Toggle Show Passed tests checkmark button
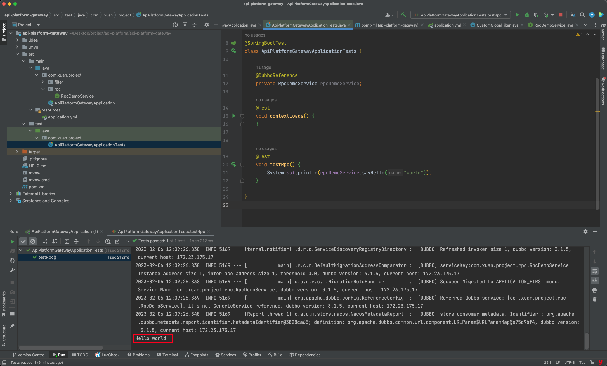The image size is (607, 366). pyautogui.click(x=23, y=241)
